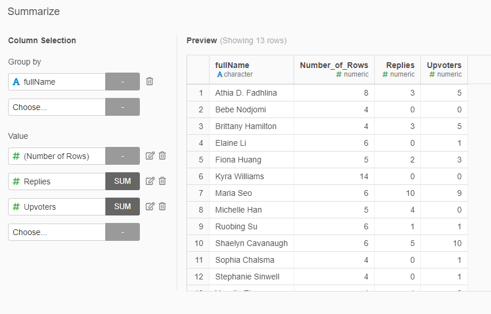
Task: Edit the Upvoters value column
Action: click(x=150, y=206)
